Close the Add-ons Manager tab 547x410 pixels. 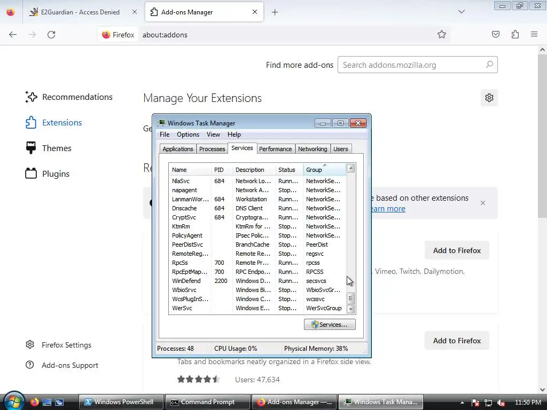255,12
